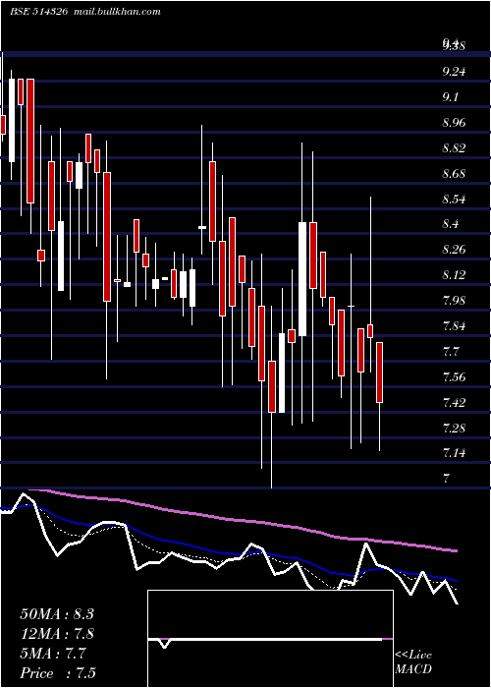Click the 50MA : 8.3 readout

pos(57,614)
